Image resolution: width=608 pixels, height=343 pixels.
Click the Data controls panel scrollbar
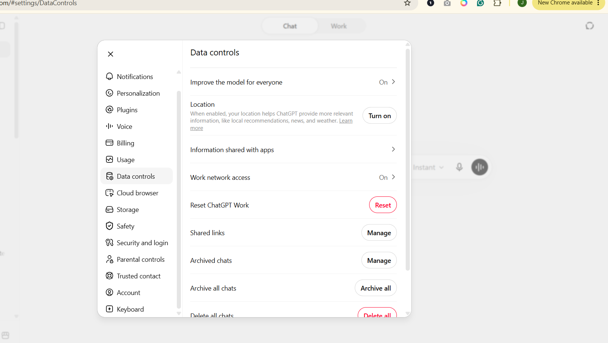click(x=408, y=160)
